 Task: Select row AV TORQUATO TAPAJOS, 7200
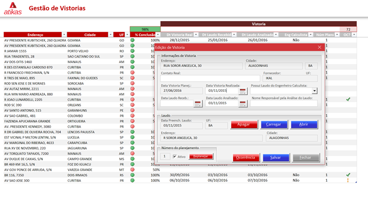tap(26, 153)
